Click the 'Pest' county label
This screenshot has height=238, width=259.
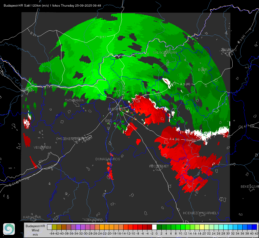coord(182,159)
